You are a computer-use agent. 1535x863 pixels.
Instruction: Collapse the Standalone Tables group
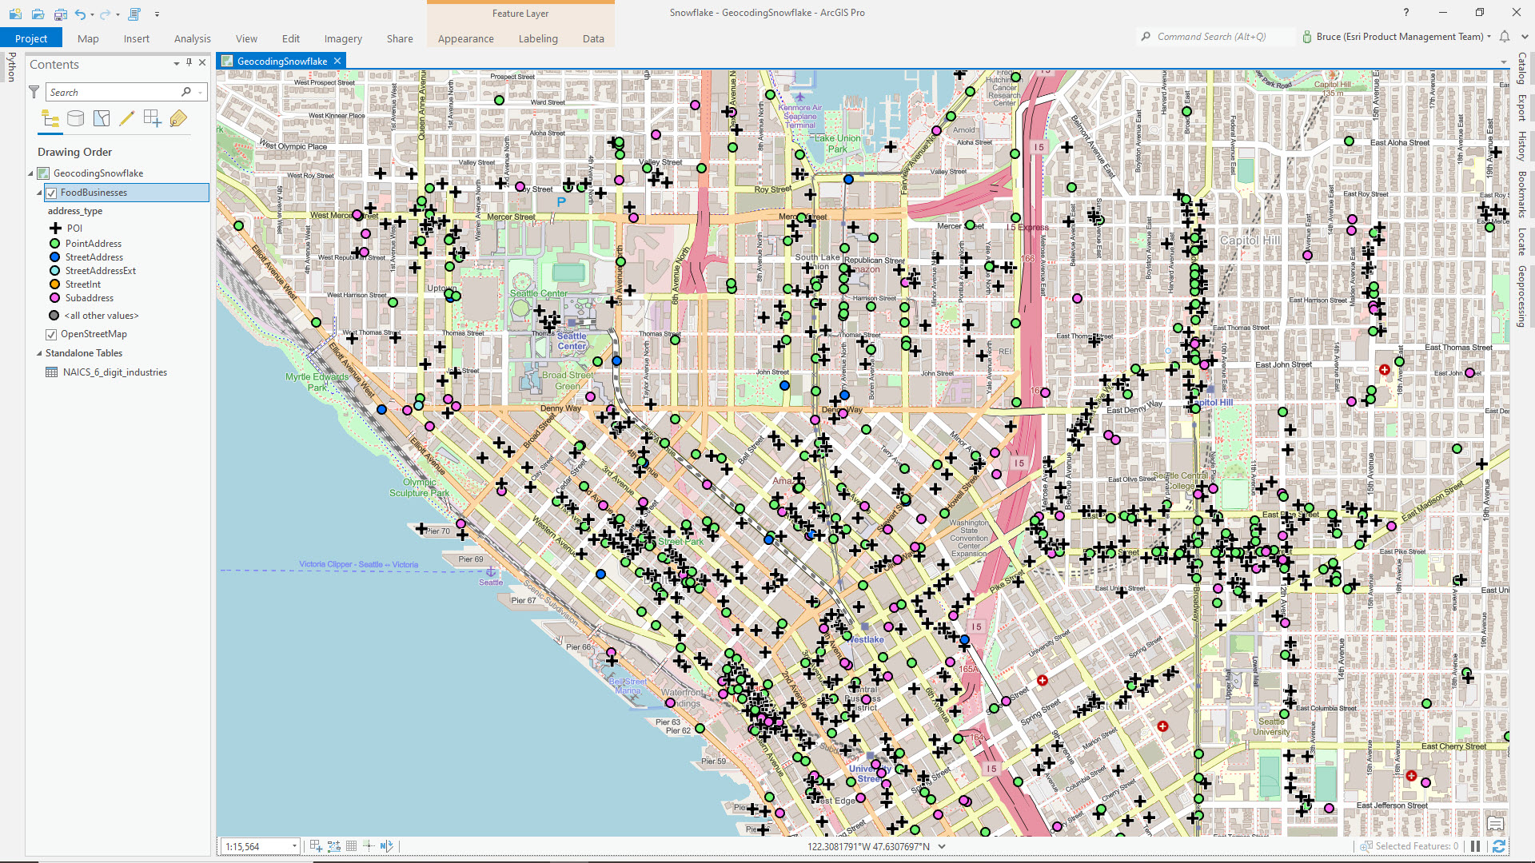coord(38,353)
